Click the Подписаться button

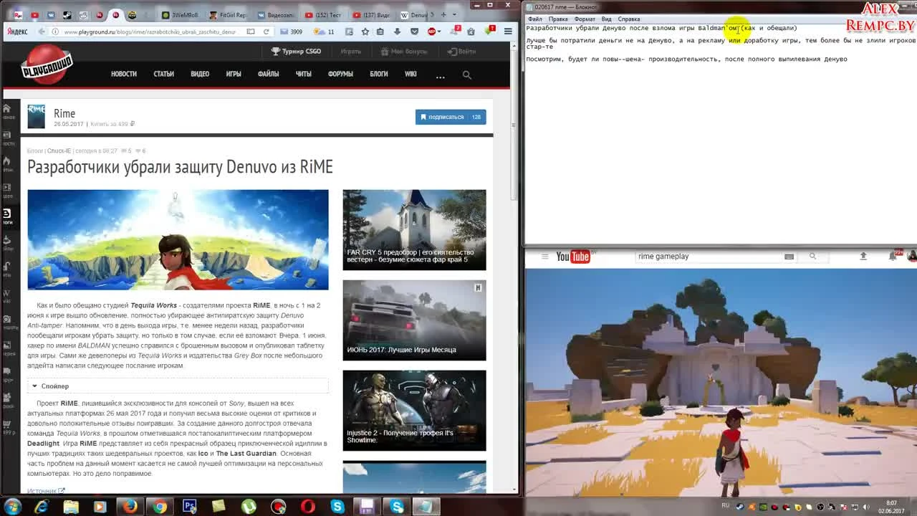(447, 117)
